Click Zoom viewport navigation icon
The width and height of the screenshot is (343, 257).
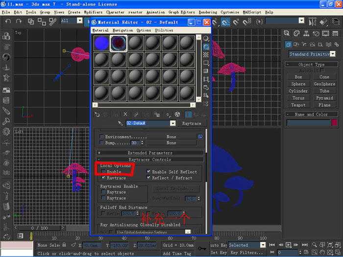(314, 245)
